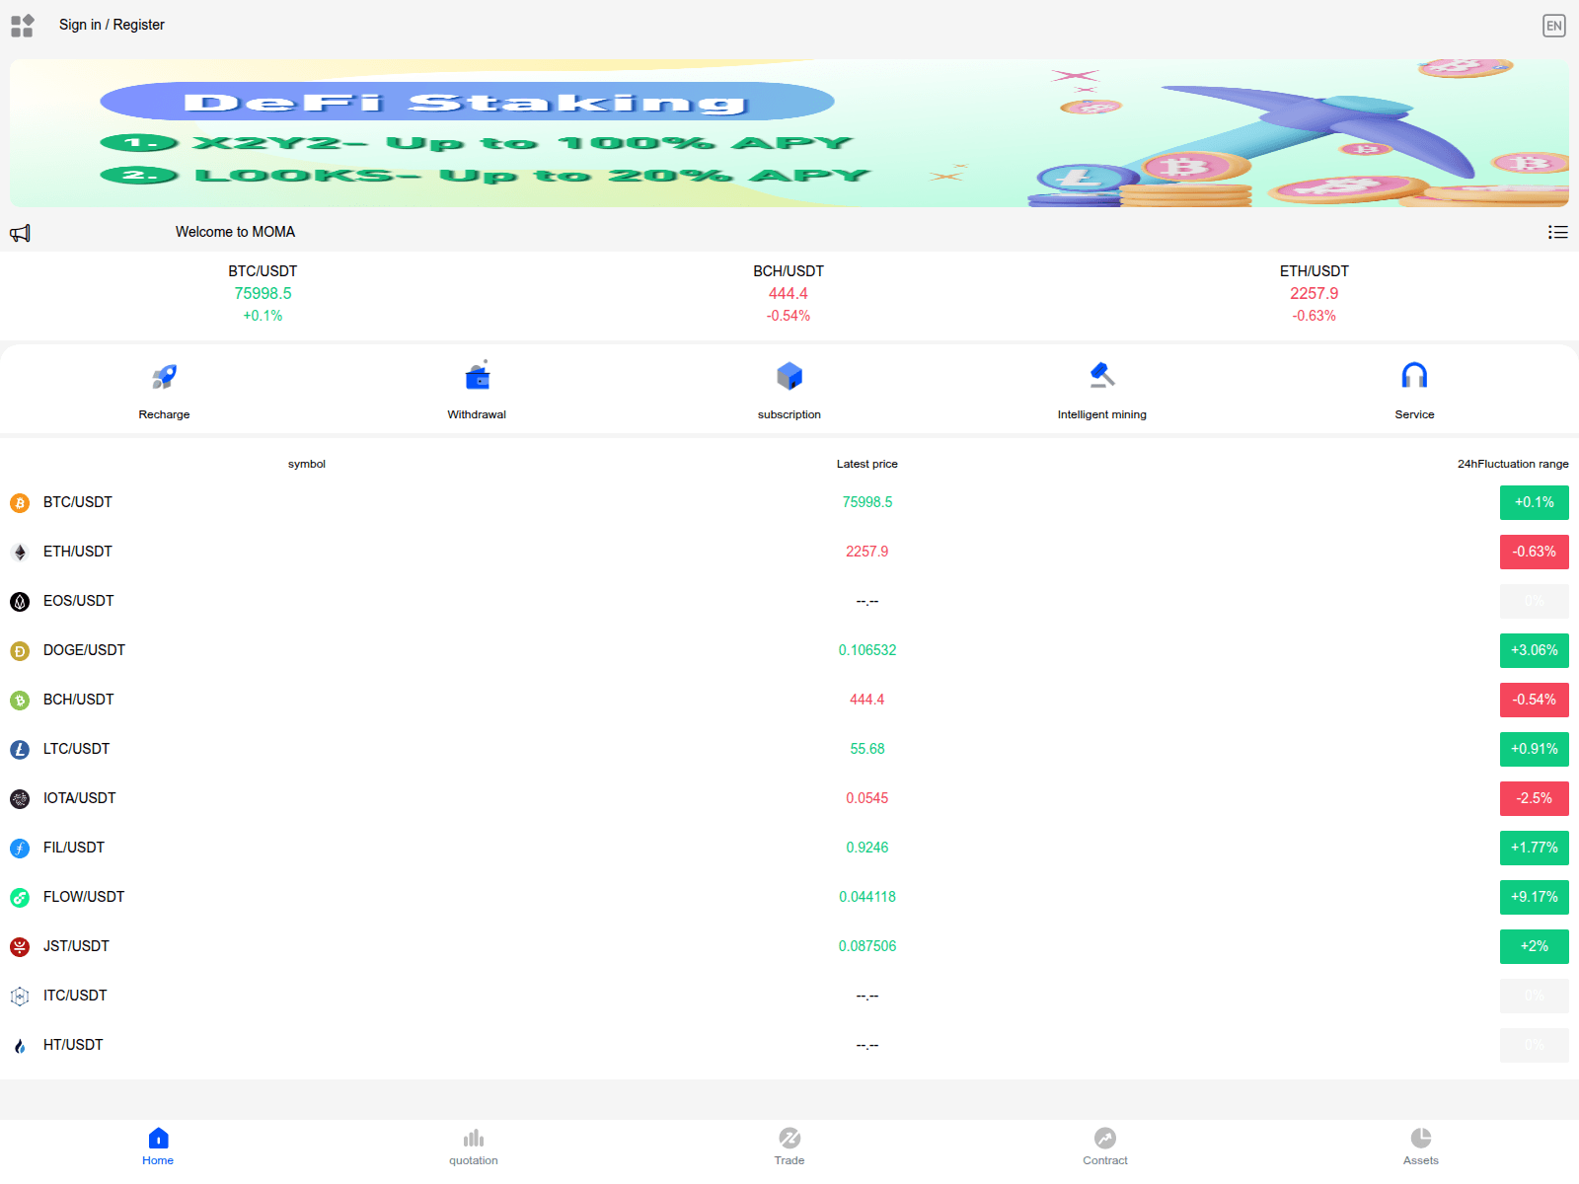The image size is (1579, 1184).
Task: Click the Service headset icon
Action: (1414, 376)
